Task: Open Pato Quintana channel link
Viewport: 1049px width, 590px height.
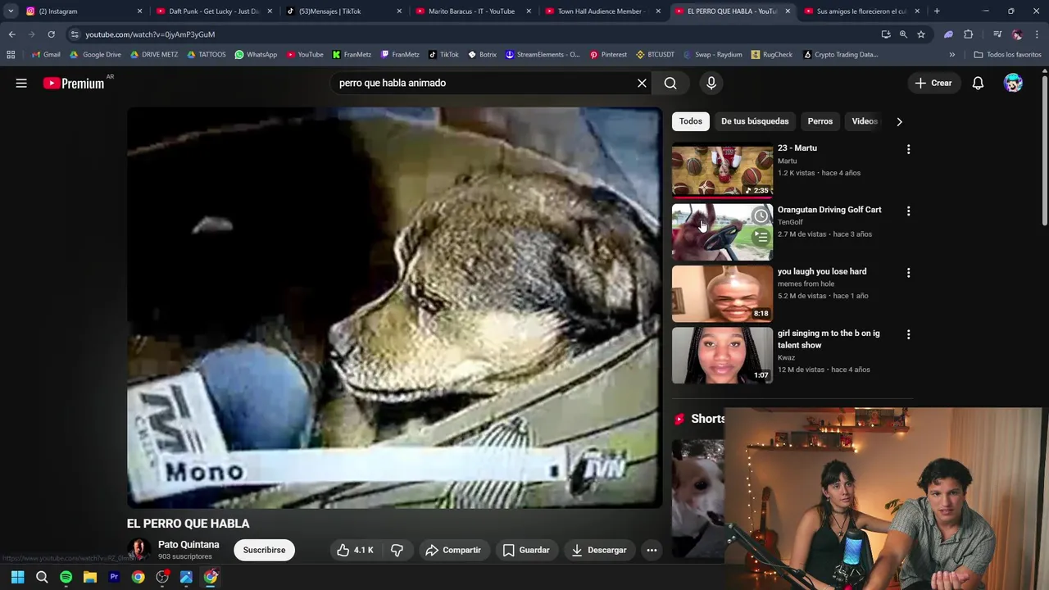Action: [188, 545]
